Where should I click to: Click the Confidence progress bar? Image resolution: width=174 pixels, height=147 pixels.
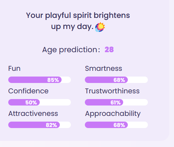(39, 102)
